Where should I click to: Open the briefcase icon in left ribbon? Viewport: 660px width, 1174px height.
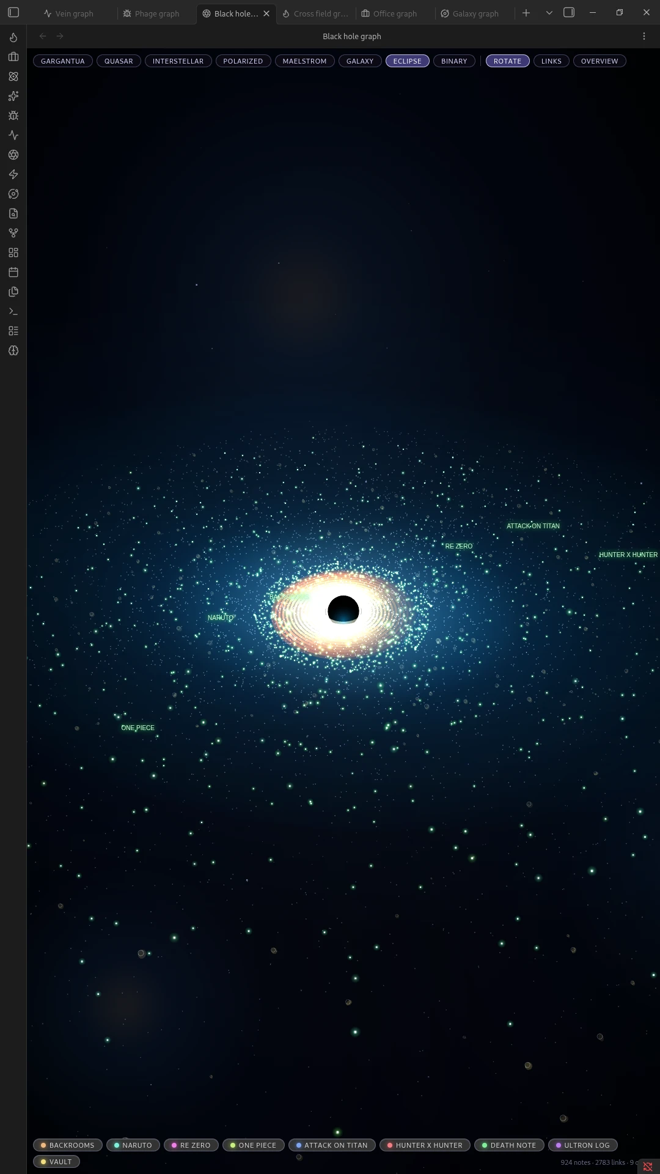[13, 57]
